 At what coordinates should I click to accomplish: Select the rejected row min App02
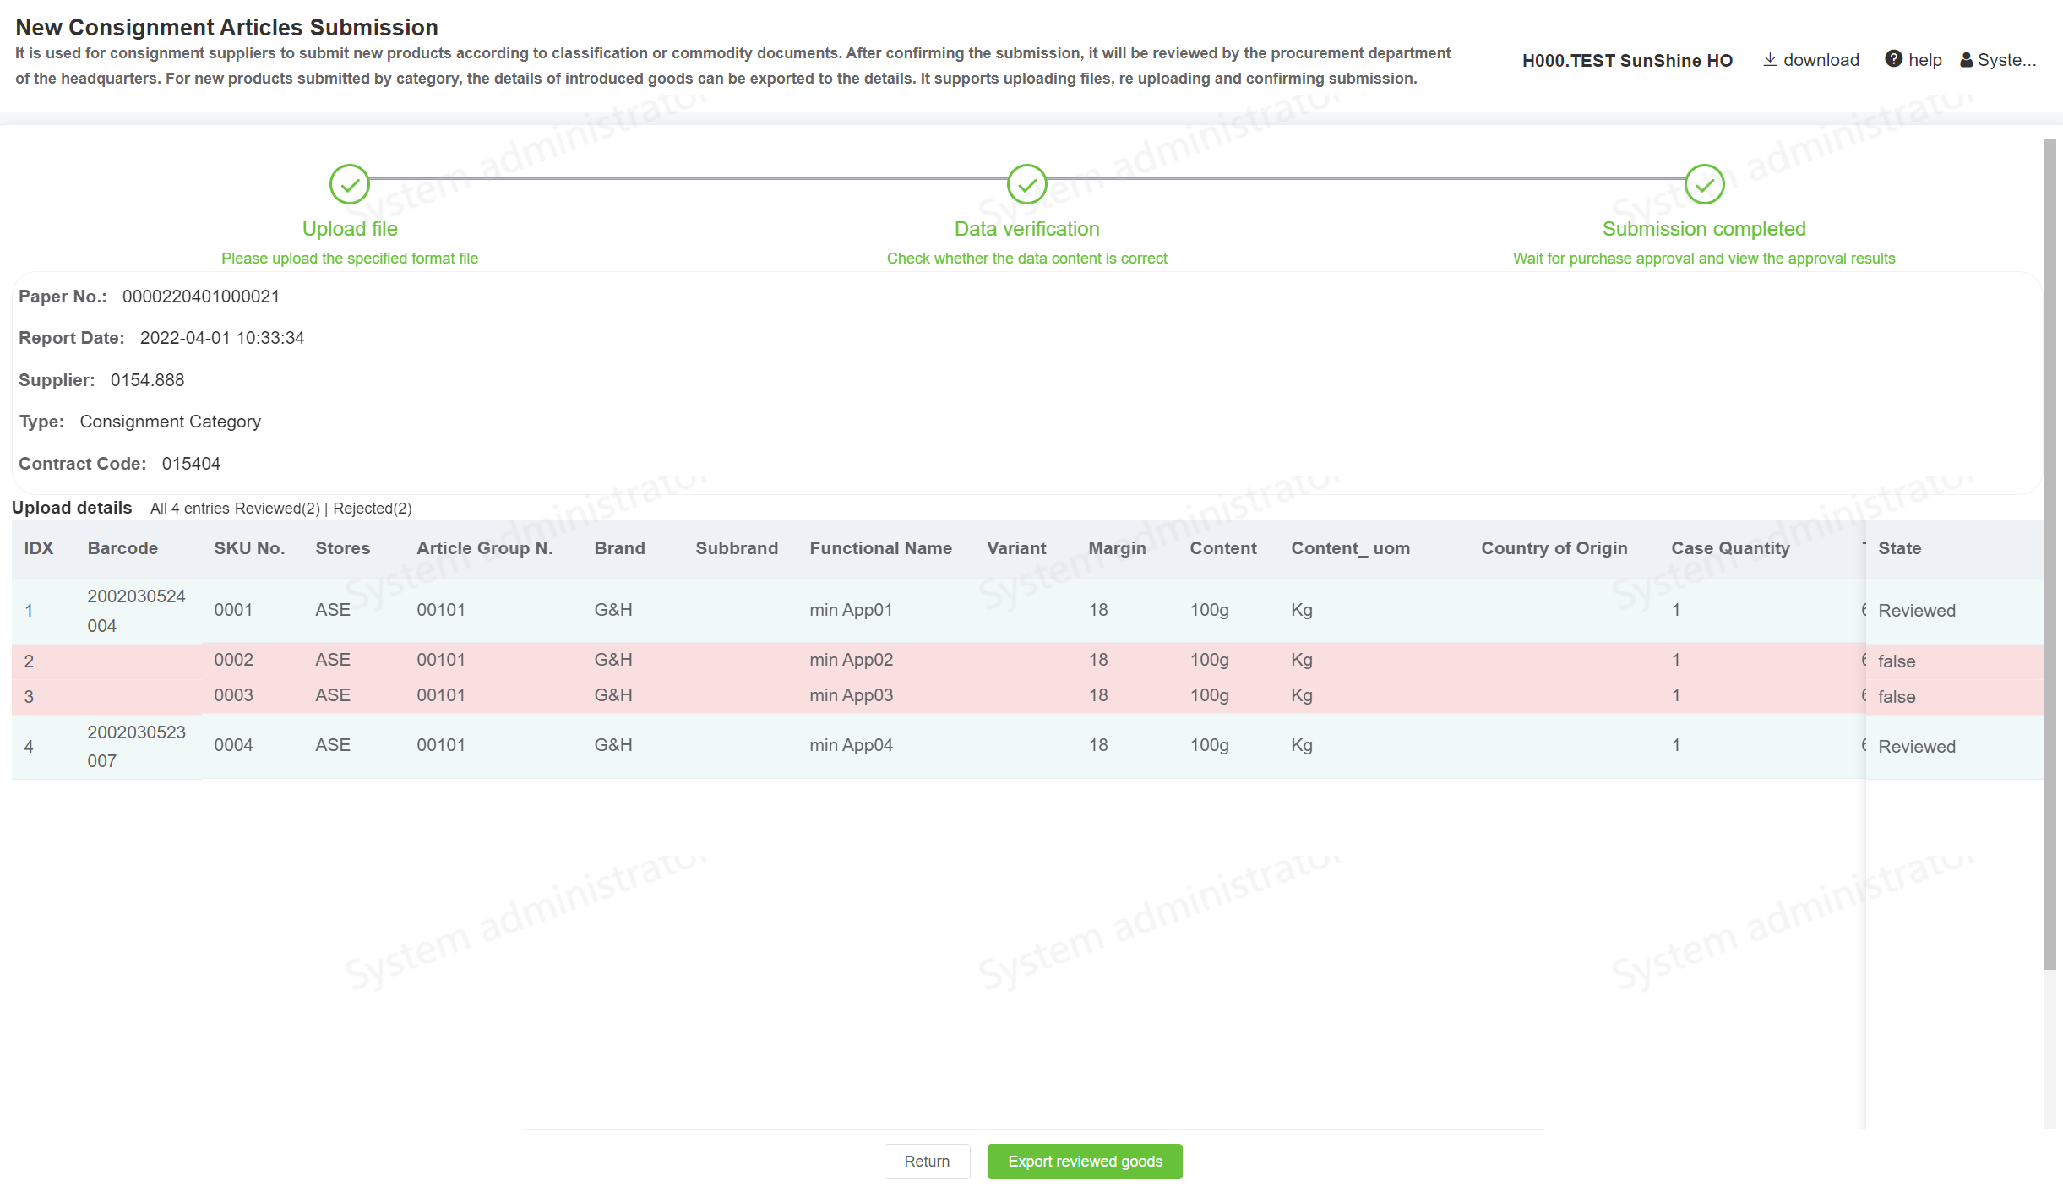pyautogui.click(x=851, y=660)
